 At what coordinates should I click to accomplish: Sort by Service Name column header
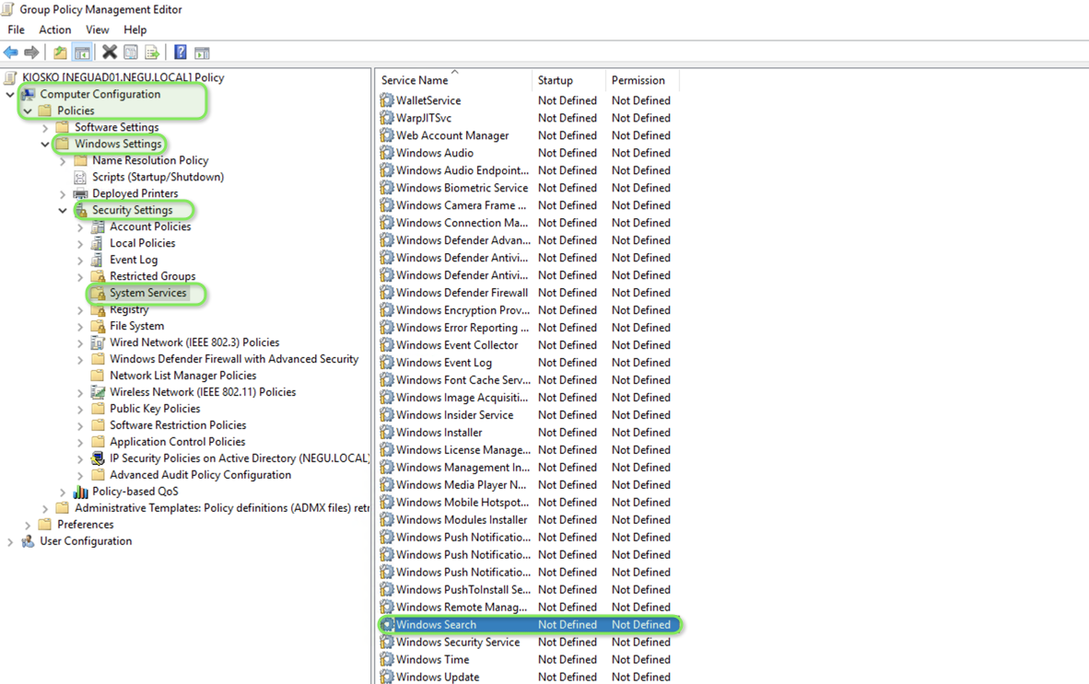(415, 81)
